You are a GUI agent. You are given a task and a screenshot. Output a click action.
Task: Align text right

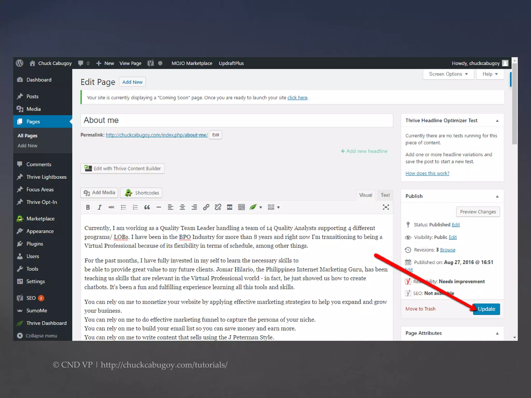pyautogui.click(x=194, y=207)
